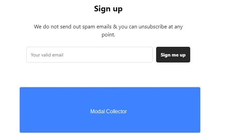Click the bold page title "Sign up"
Image resolution: width=226 pixels, height=134 pixels.
pyautogui.click(x=108, y=9)
